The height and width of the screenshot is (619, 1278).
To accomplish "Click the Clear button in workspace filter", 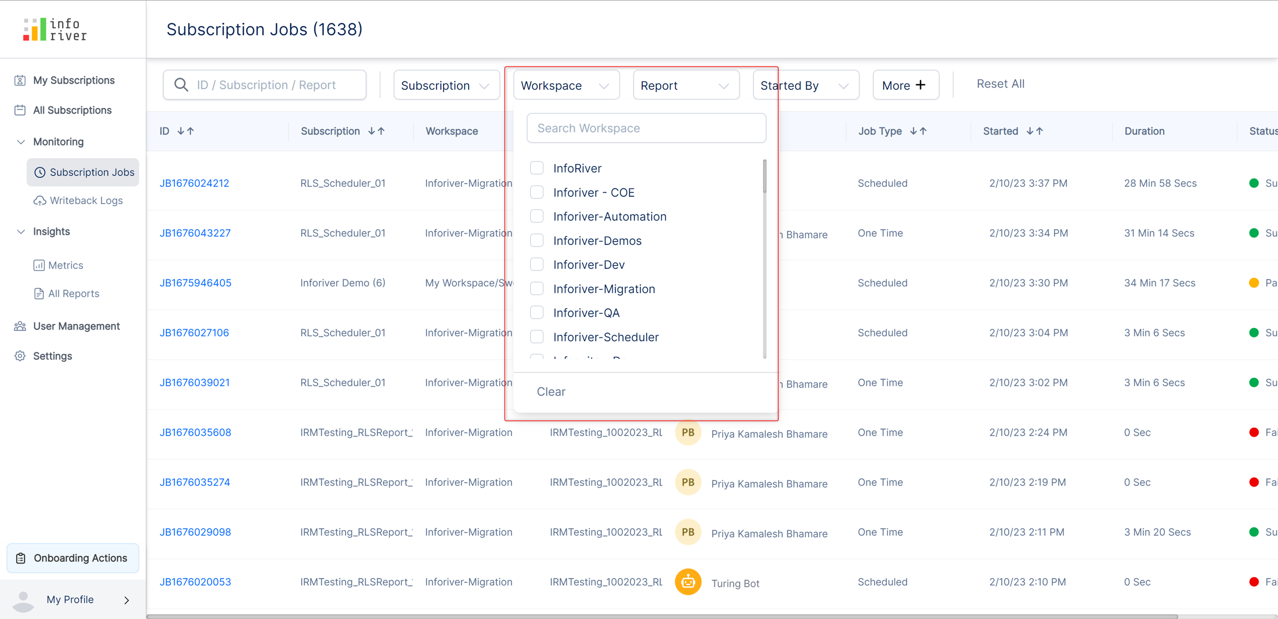I will [551, 392].
